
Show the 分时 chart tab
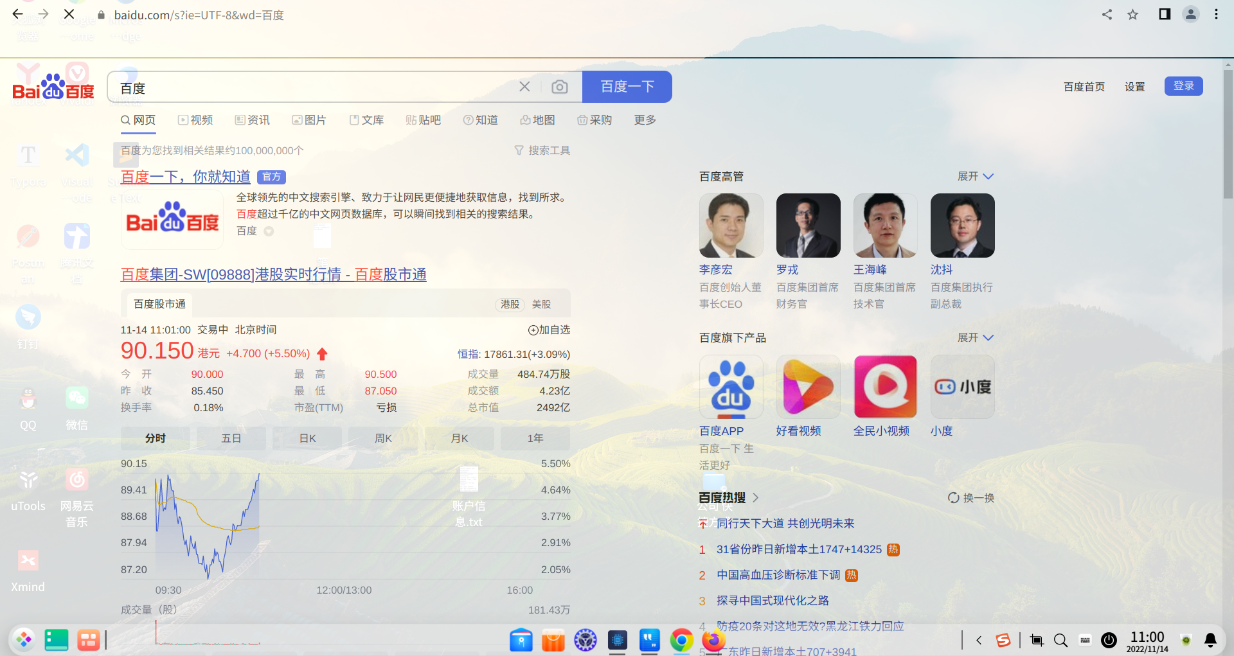pyautogui.click(x=156, y=438)
